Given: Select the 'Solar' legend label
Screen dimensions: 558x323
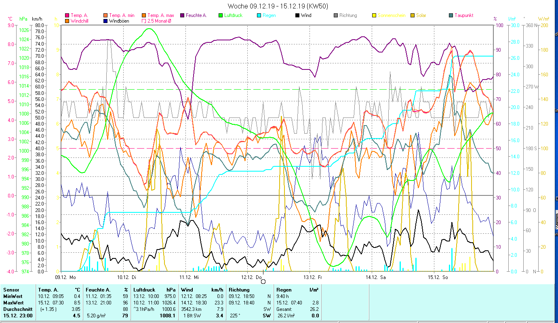Looking at the screenshot, I should (421, 15).
